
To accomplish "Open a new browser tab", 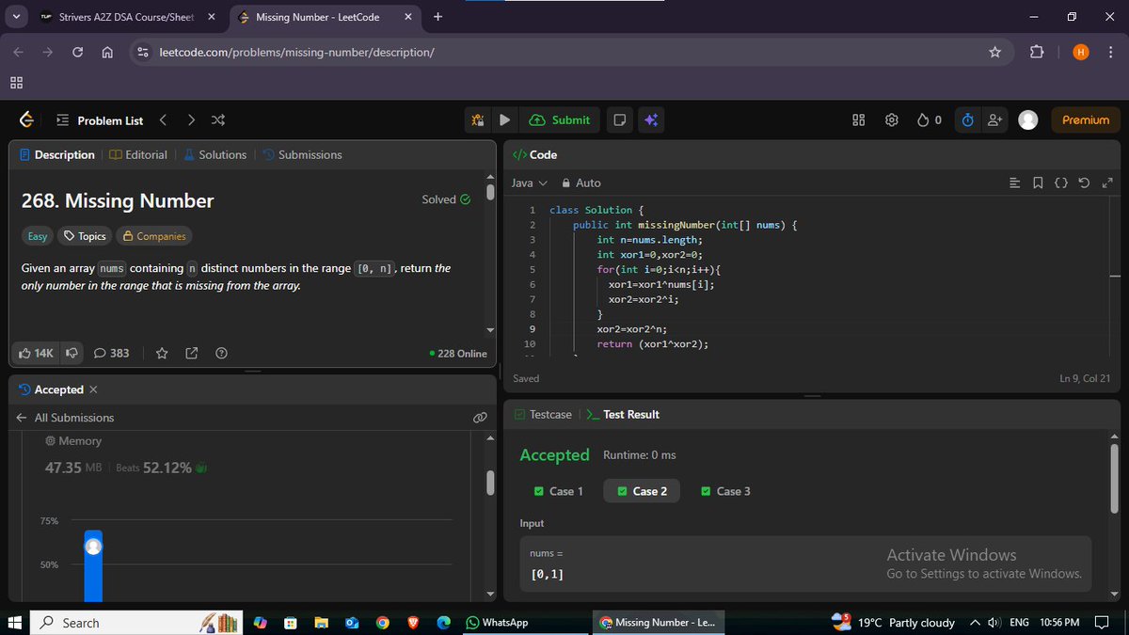I will (437, 17).
